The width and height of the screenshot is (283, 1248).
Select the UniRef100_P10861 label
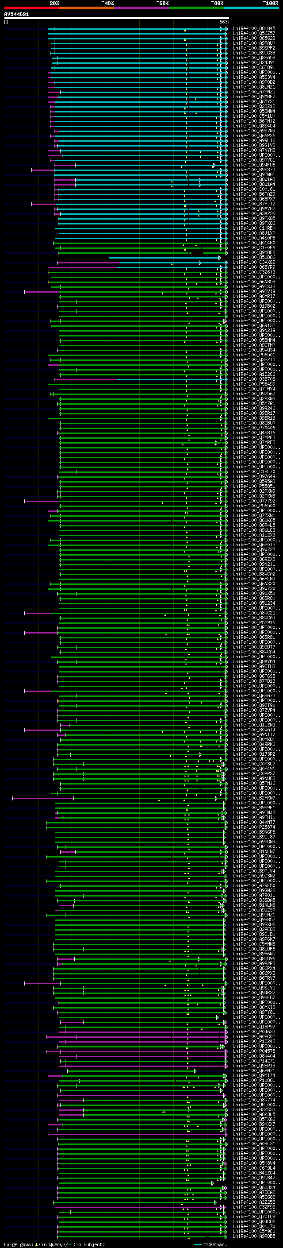(254, 1080)
